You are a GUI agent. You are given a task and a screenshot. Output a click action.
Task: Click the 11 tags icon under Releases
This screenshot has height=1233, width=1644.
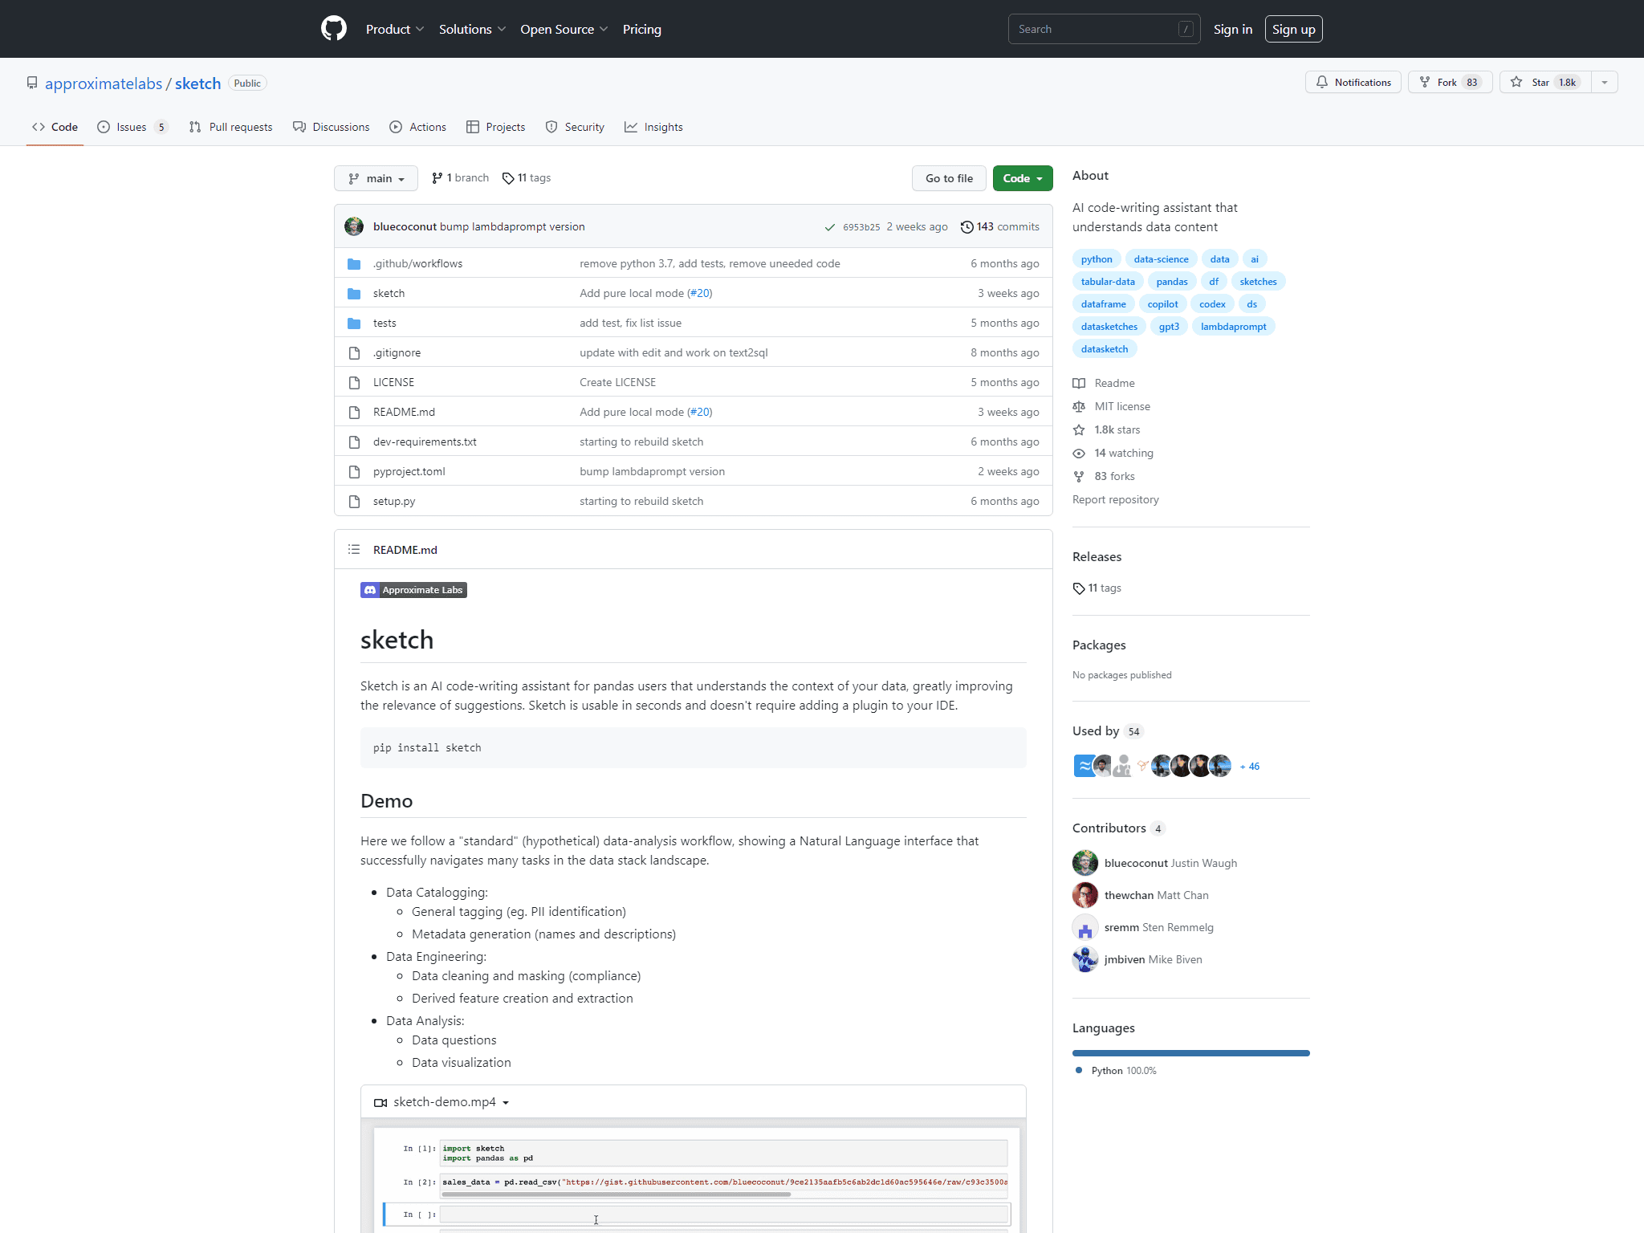[x=1079, y=588]
